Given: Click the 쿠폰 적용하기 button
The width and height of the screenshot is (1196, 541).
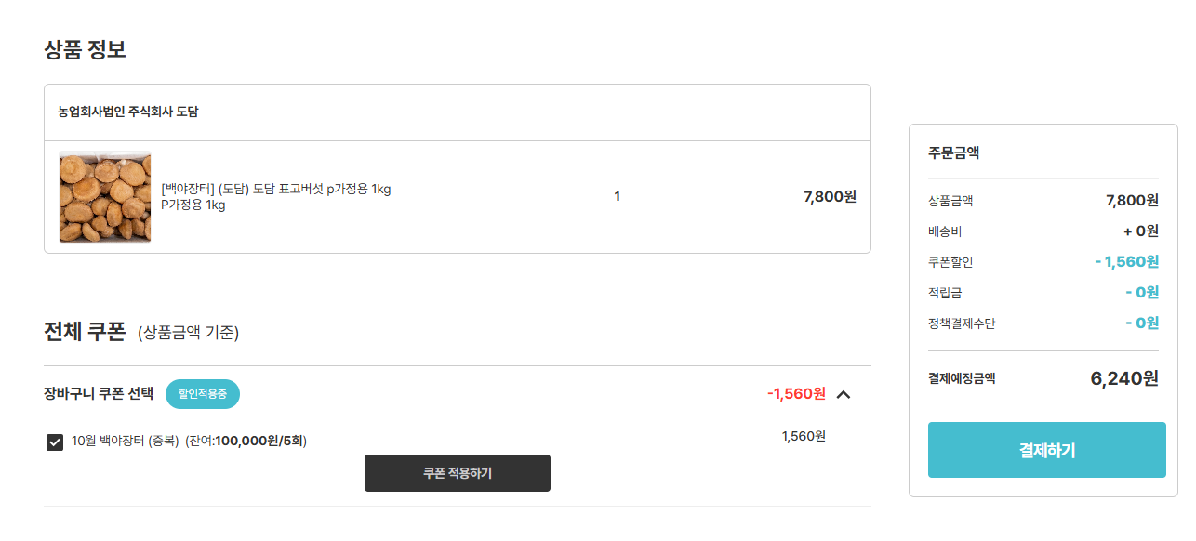Looking at the screenshot, I should tap(458, 473).
